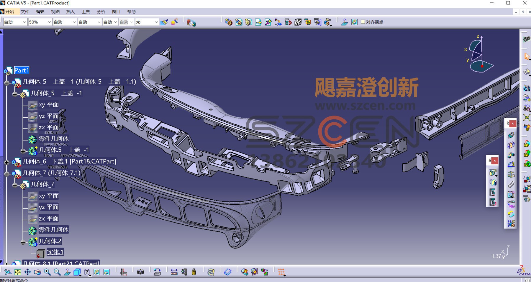The height and width of the screenshot is (282, 531).
Task: Expand the 几何体.5 上盖 -1 body node
Action: click(x=23, y=151)
